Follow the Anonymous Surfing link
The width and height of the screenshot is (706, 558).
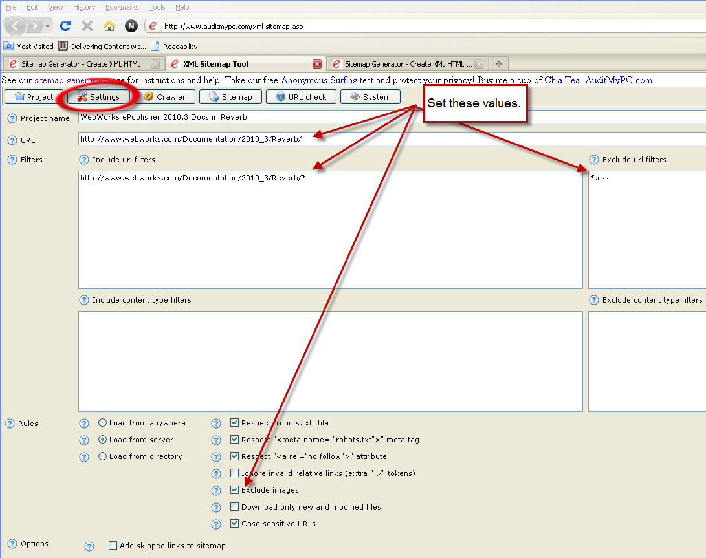(x=318, y=80)
